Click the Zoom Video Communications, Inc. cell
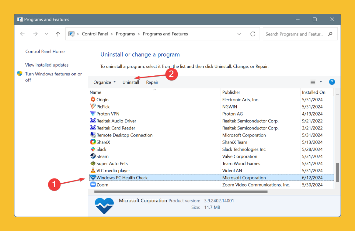355x231 pixels. [256, 185]
